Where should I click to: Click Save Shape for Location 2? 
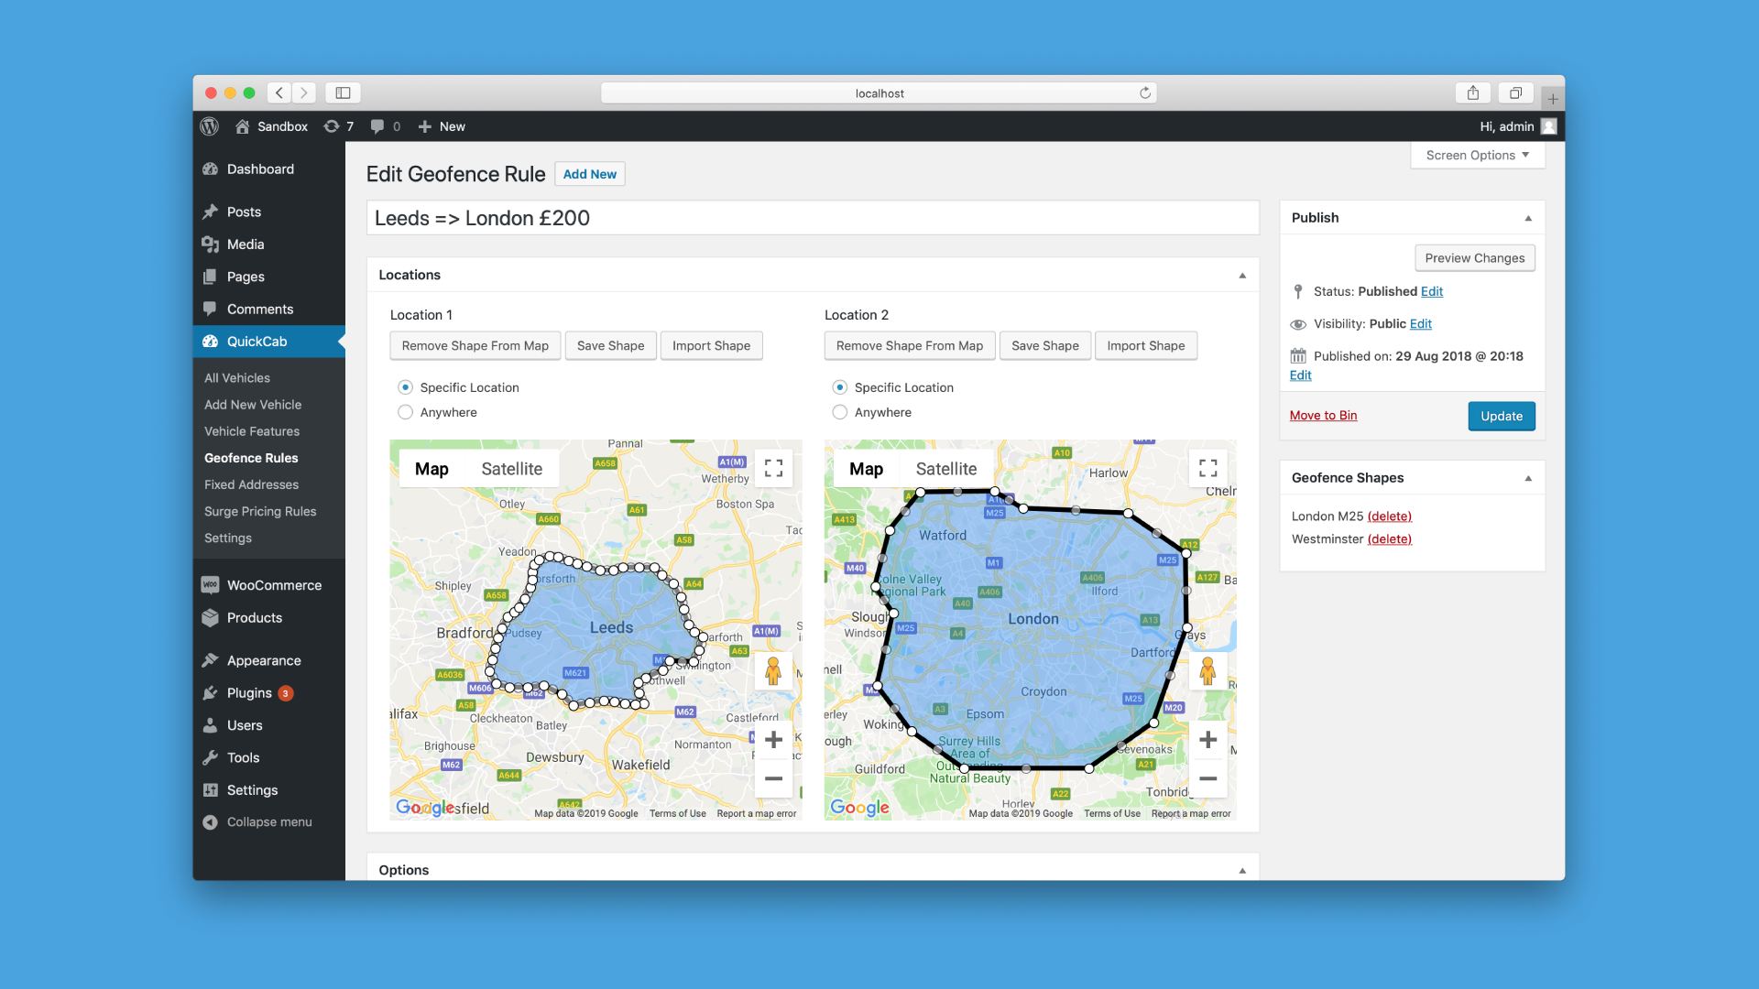click(x=1044, y=345)
